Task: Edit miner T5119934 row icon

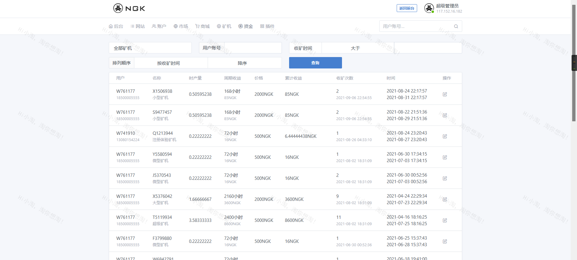Action: (445, 220)
